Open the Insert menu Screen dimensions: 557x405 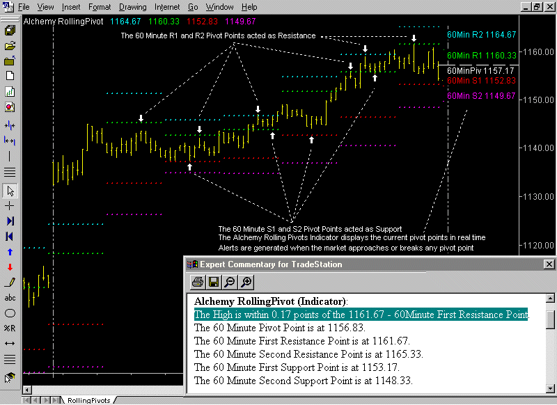(x=71, y=7)
